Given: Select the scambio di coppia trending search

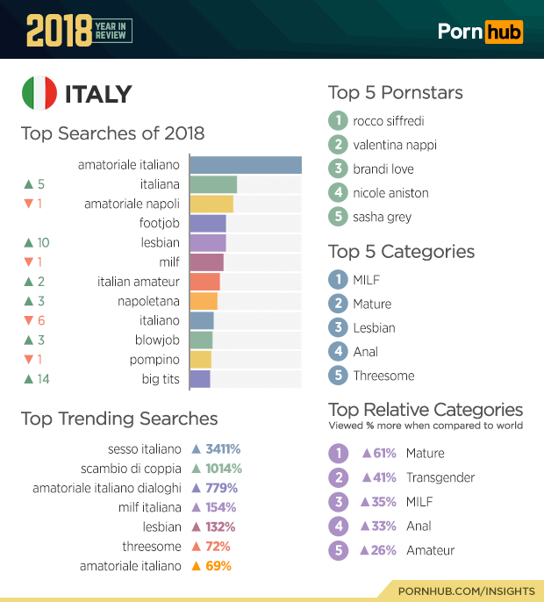Looking at the screenshot, I should (x=131, y=469).
